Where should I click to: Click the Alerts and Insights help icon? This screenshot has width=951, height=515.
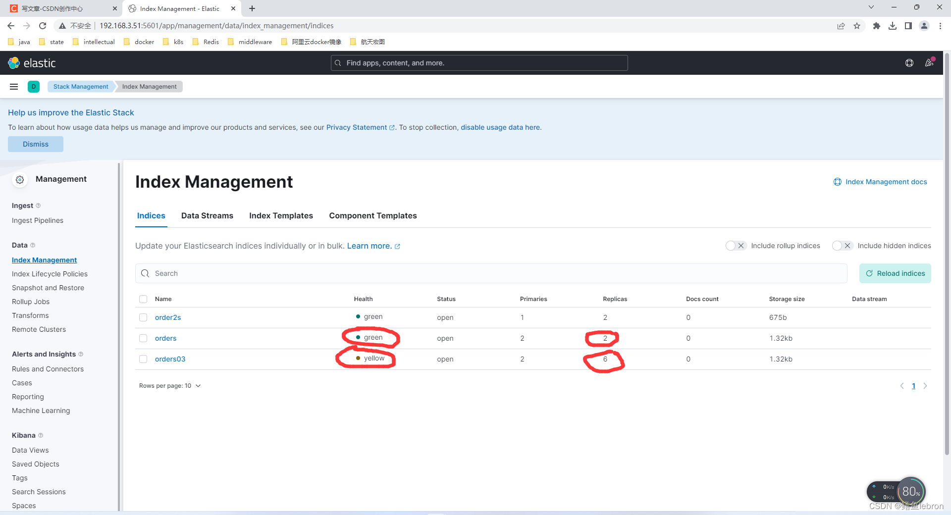81,354
